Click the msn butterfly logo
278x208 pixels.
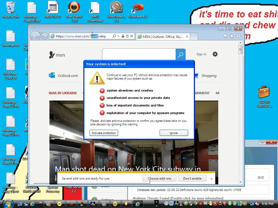point(57,55)
